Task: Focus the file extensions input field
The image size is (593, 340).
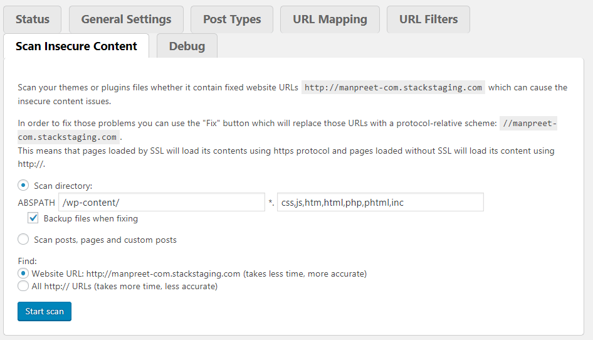Action: coord(380,202)
